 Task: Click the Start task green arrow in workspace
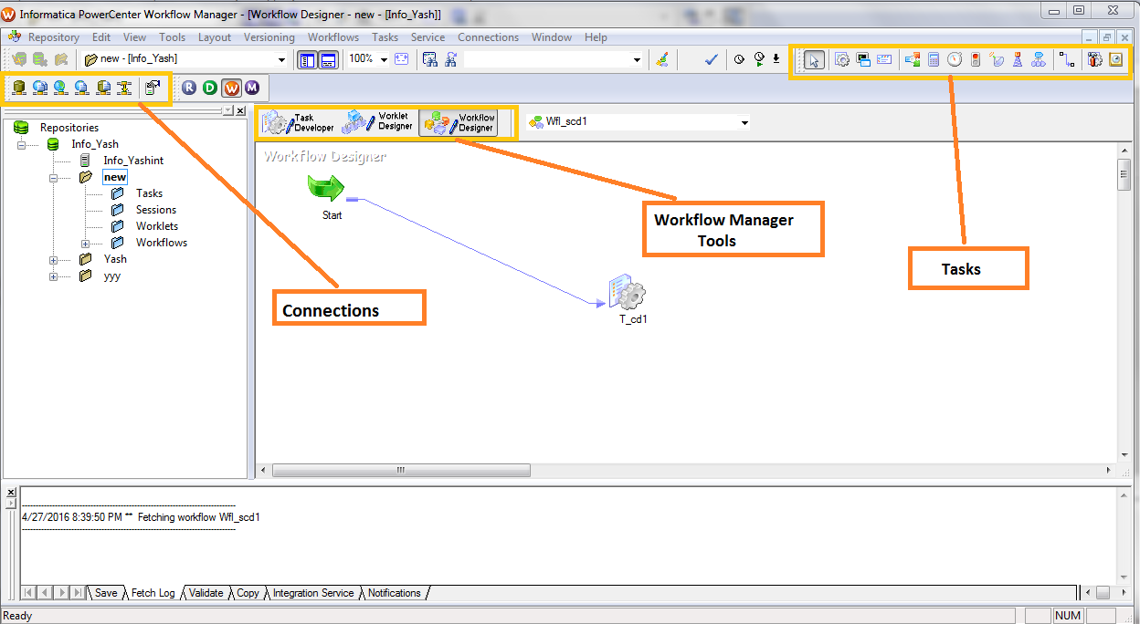coord(326,188)
